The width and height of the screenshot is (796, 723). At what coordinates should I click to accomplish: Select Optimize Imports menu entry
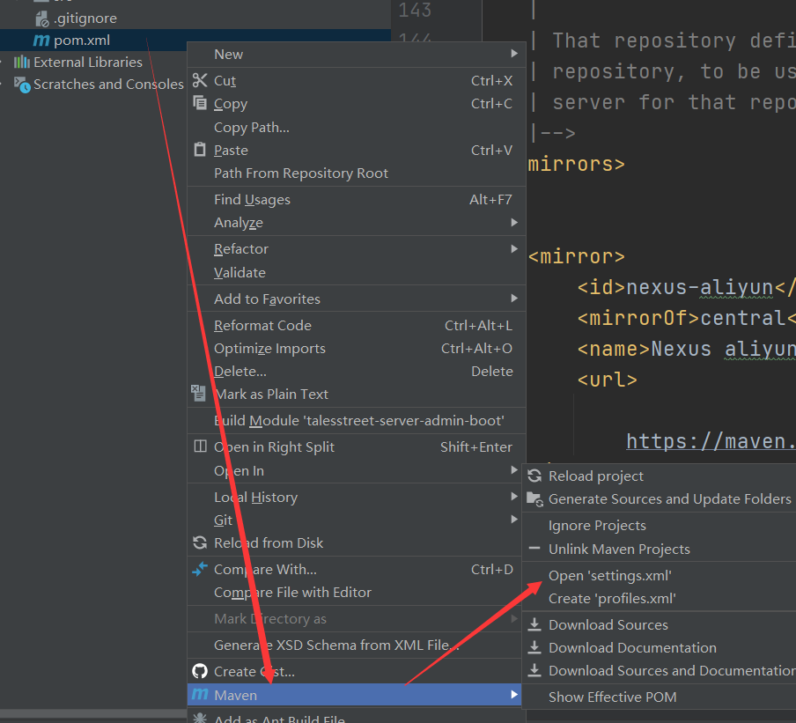point(357,349)
